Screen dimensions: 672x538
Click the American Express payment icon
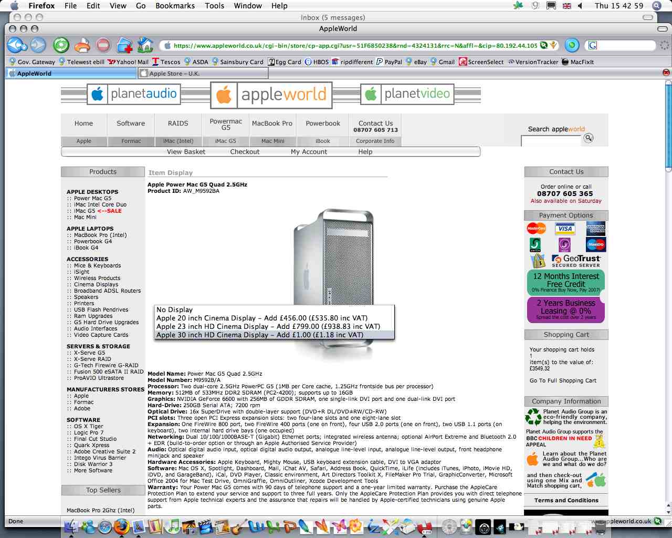tap(596, 229)
